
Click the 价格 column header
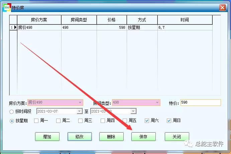point(112,20)
